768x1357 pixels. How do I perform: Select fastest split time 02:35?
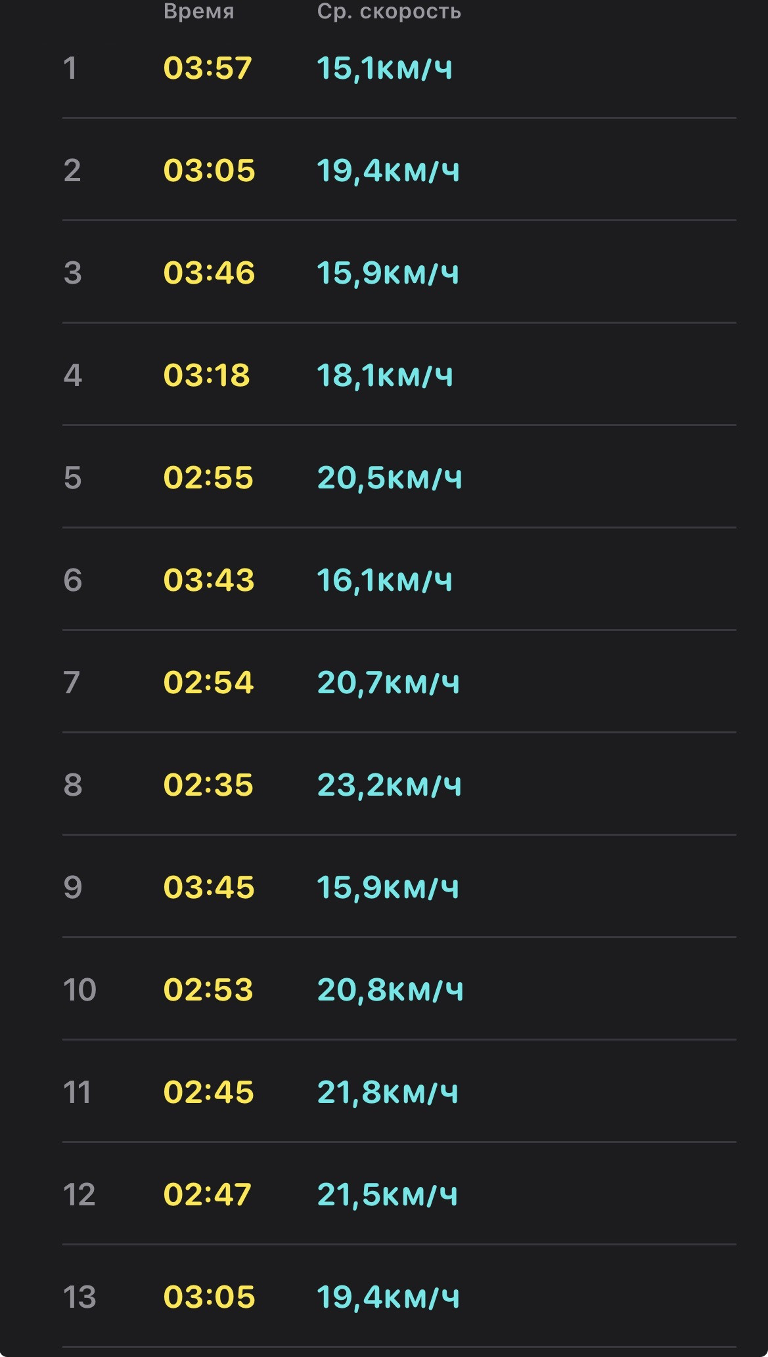pos(208,785)
